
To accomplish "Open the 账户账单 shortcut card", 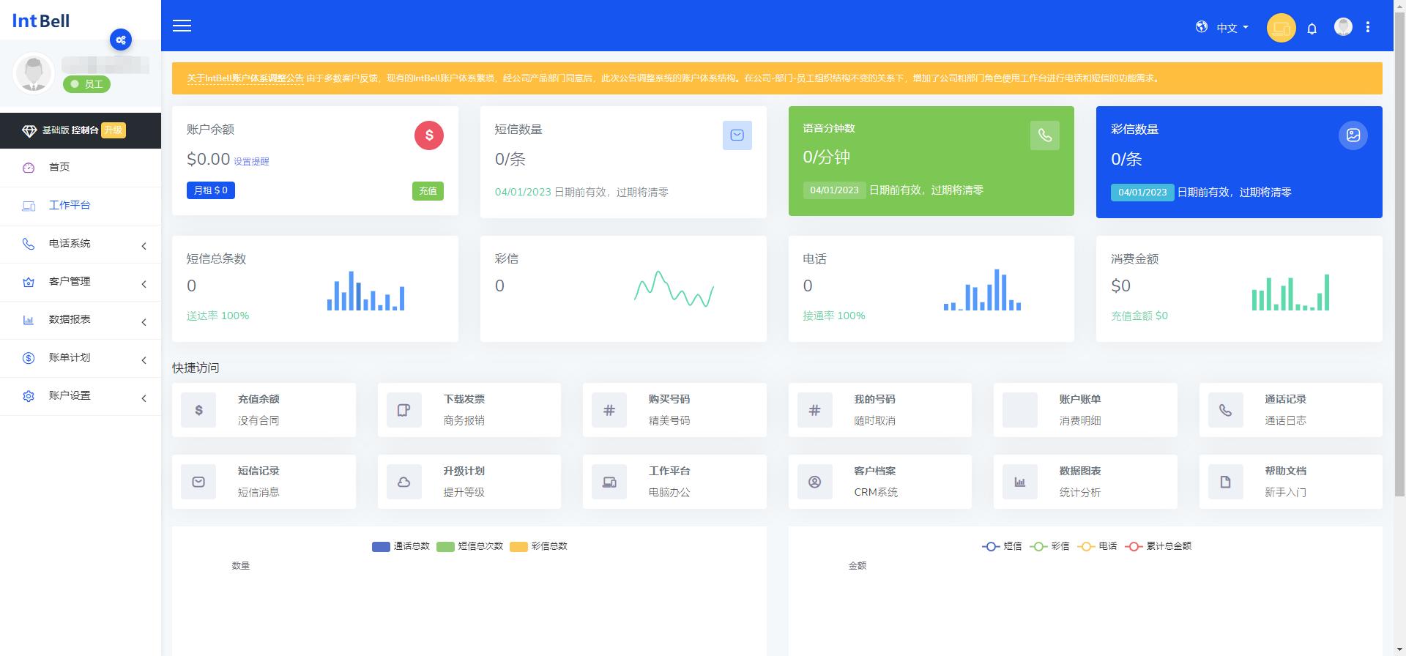I will (x=1085, y=410).
